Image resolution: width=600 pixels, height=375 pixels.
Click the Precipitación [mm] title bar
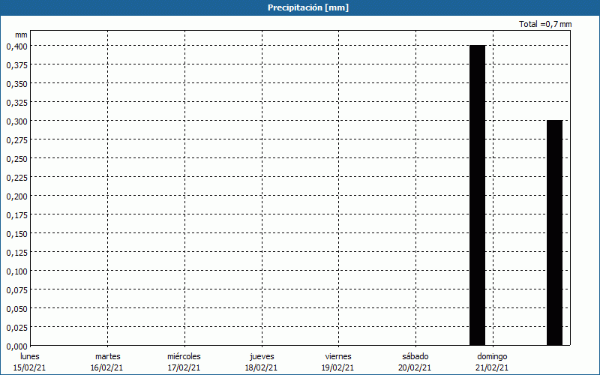click(300, 7)
